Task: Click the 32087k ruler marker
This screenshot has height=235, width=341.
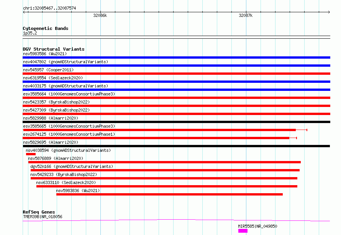Action: [x=246, y=15]
